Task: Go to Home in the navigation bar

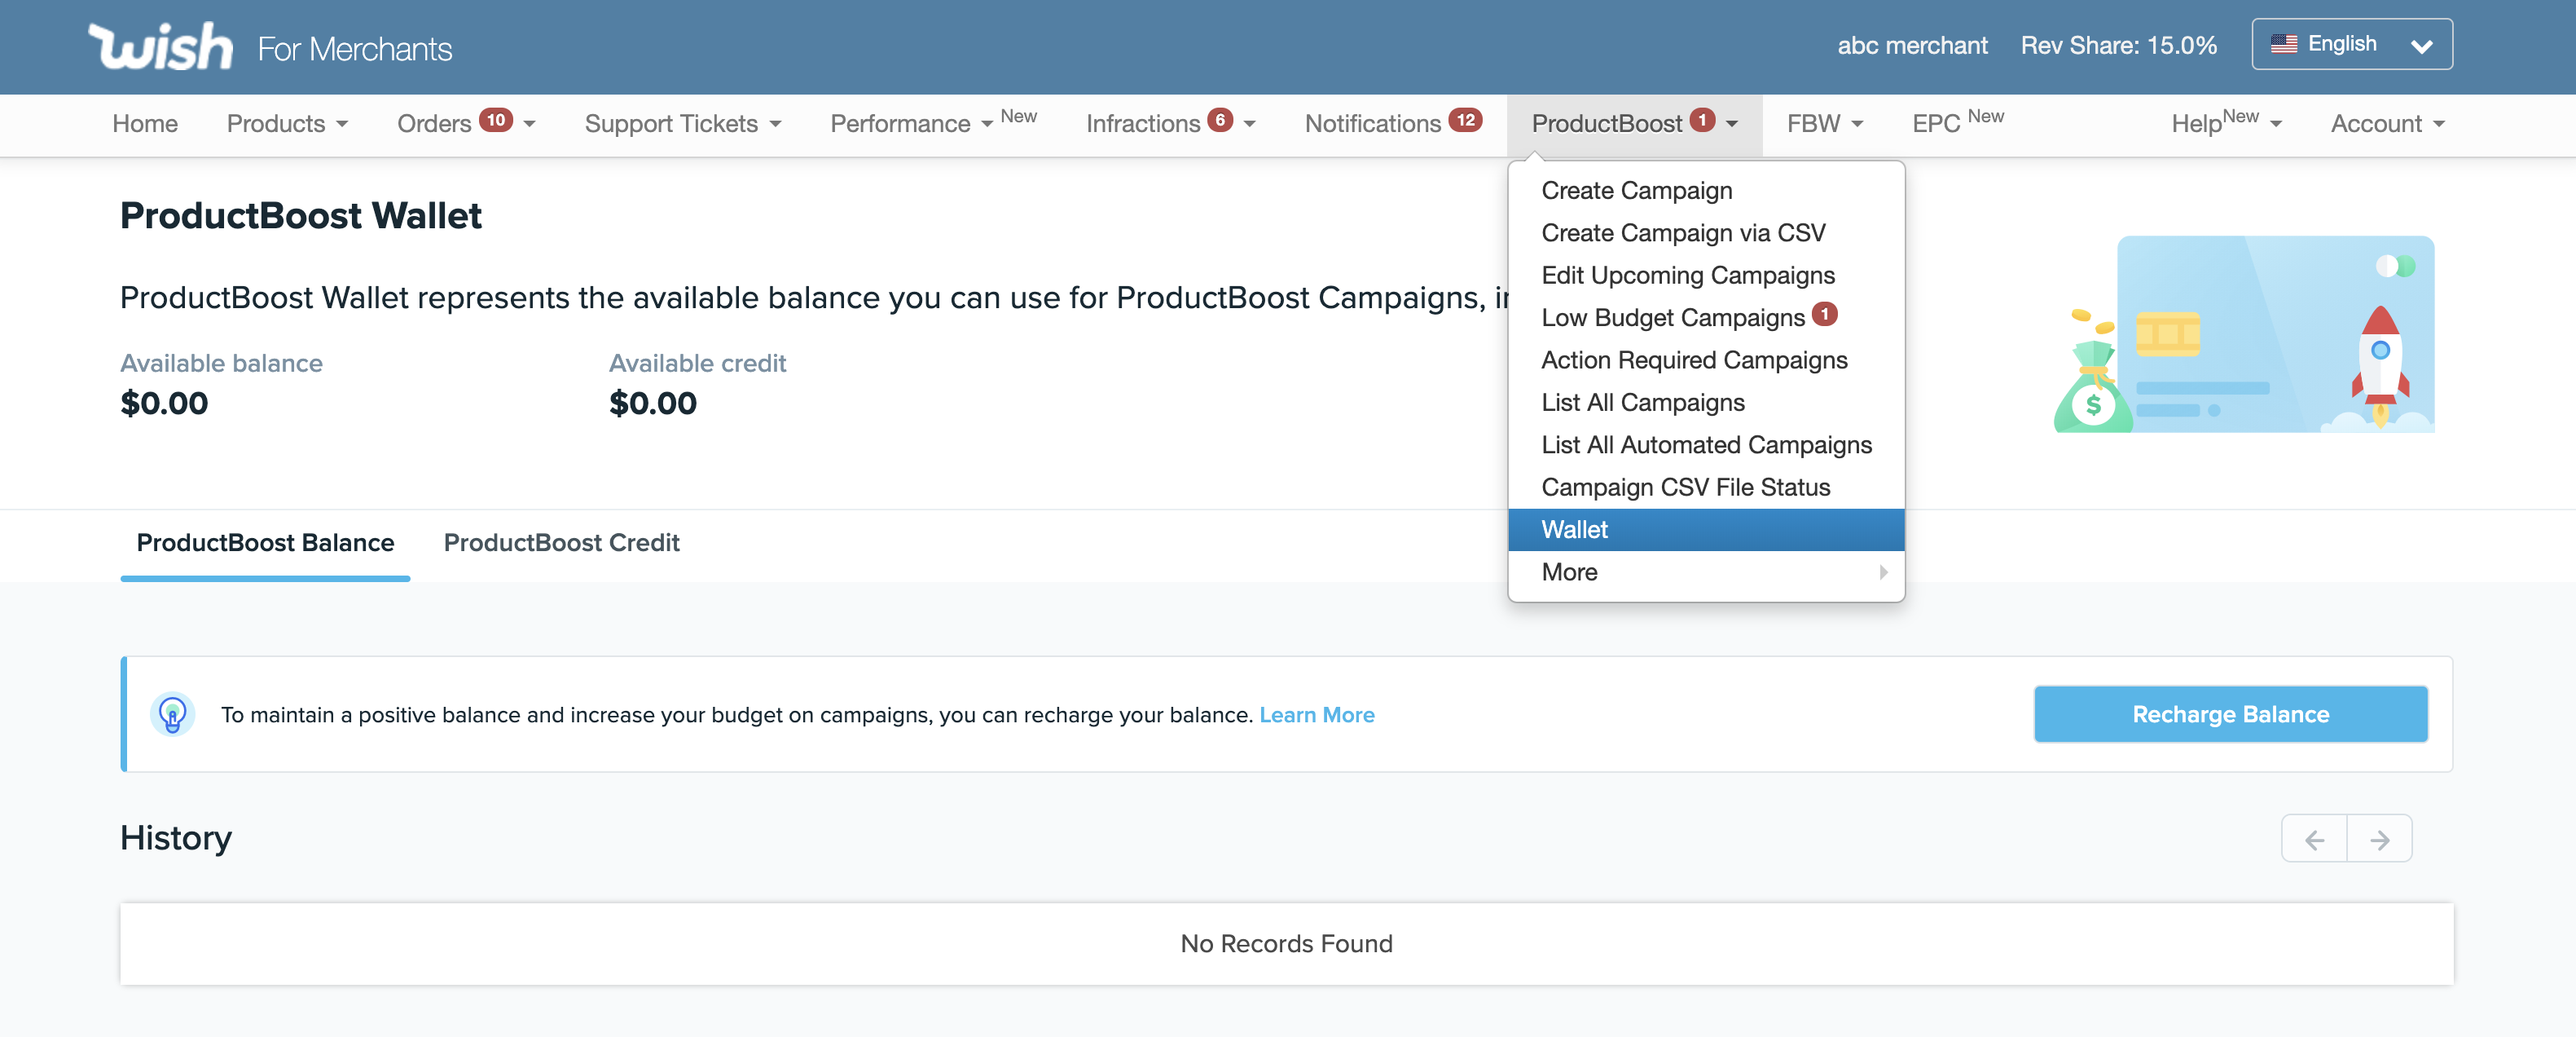Action: [x=145, y=124]
